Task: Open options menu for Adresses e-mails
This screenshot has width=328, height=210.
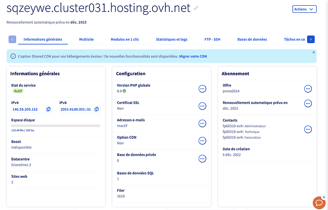Action: pyautogui.click(x=203, y=124)
